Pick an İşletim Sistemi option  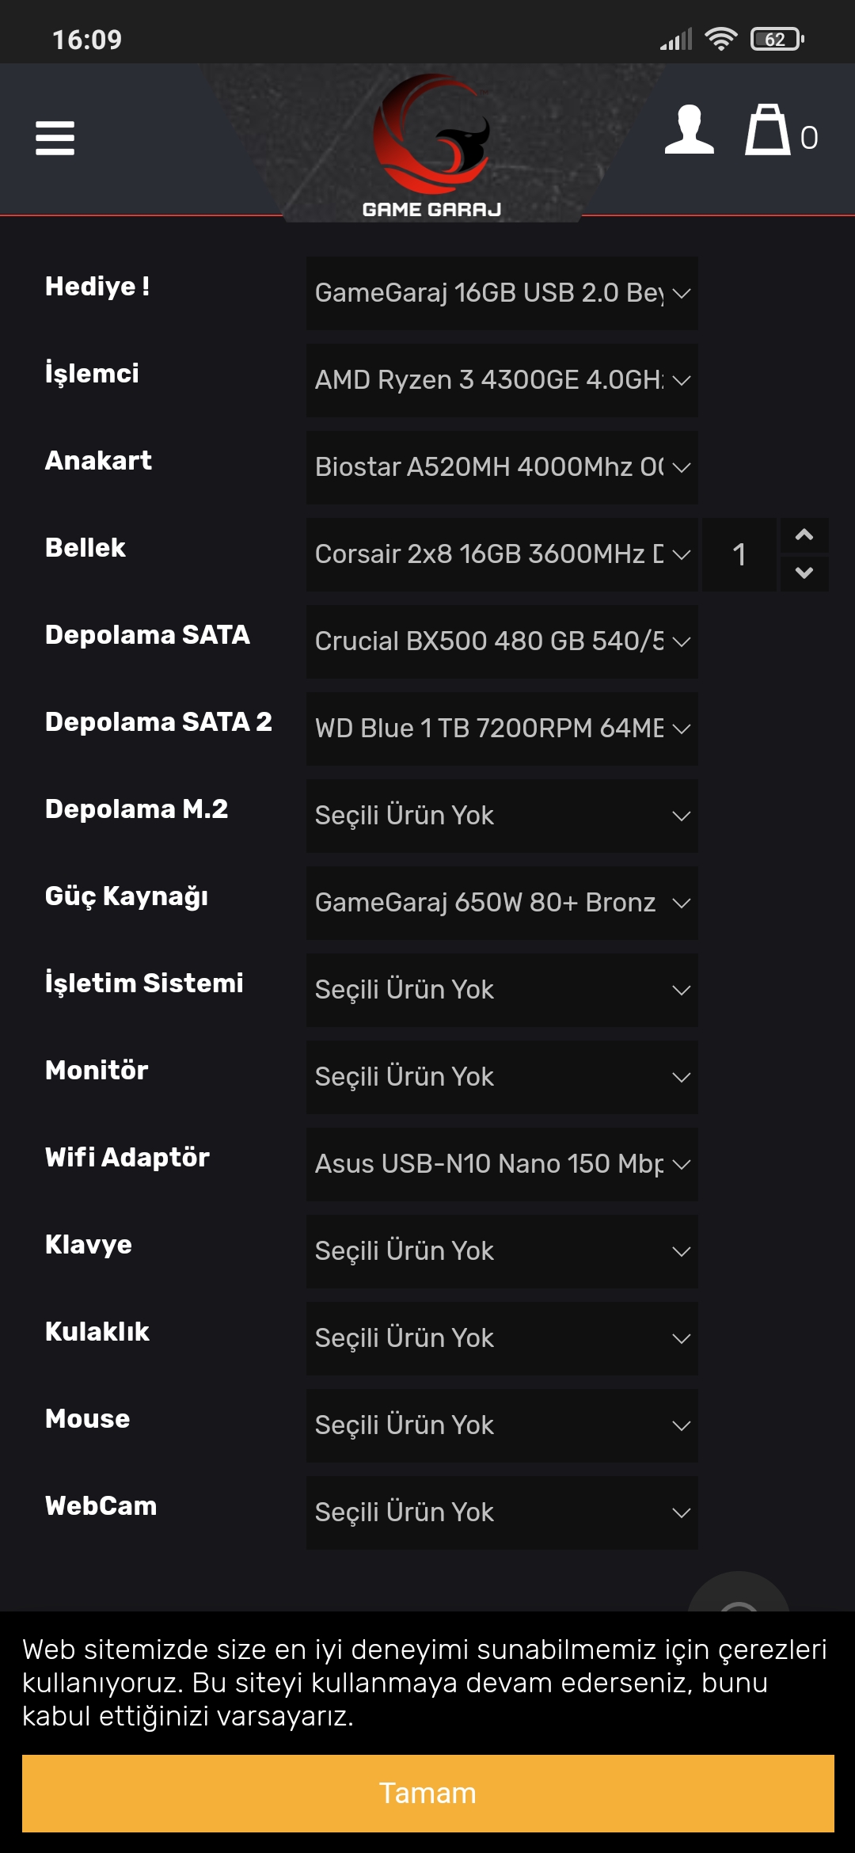click(x=502, y=990)
